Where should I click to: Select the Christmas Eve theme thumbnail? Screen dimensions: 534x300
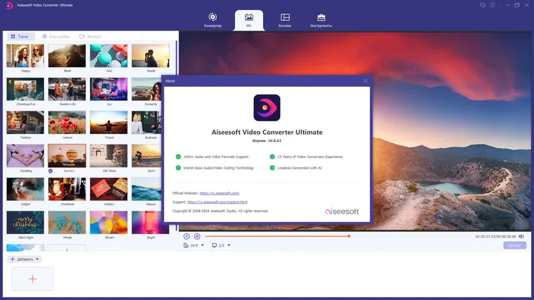25,89
